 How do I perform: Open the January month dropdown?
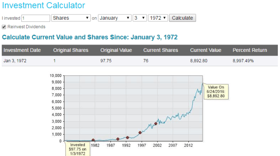tap(115, 18)
